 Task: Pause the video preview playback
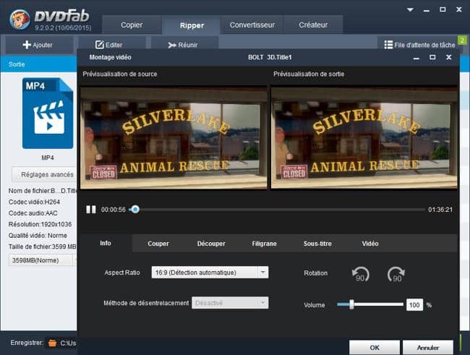[x=91, y=210]
